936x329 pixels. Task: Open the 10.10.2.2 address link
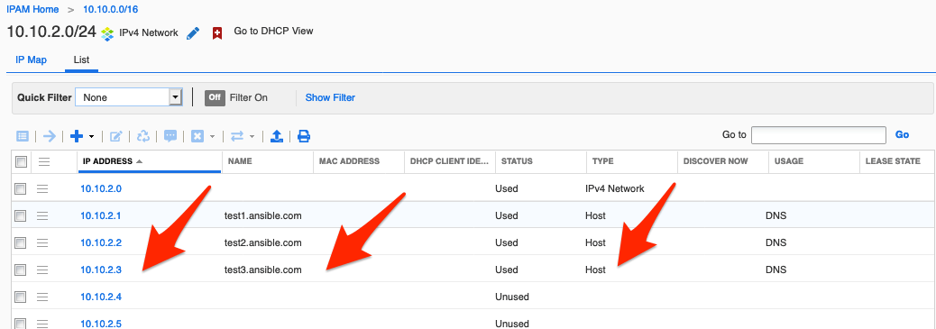click(101, 242)
